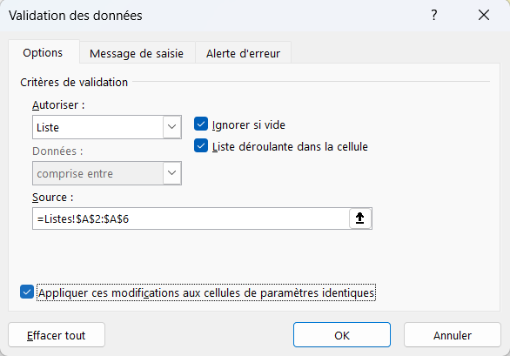Close the Validation des données dialog
Image resolution: width=510 pixels, height=356 pixels.
pyautogui.click(x=484, y=15)
